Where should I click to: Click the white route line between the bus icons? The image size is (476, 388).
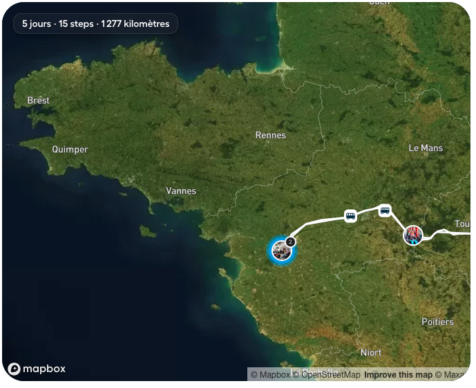click(368, 212)
